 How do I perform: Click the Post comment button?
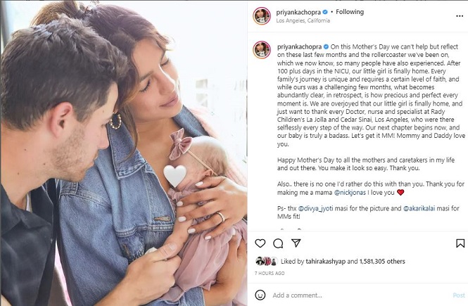459,295
